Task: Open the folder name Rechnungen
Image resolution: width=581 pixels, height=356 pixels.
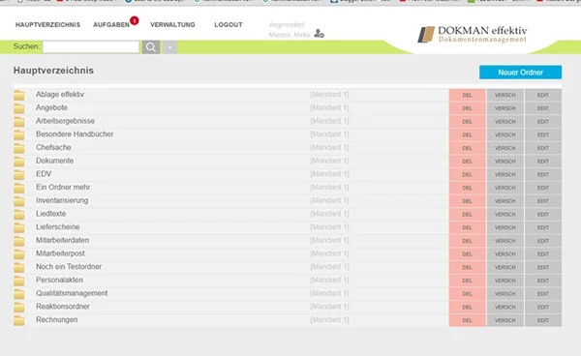Action: tap(57, 320)
